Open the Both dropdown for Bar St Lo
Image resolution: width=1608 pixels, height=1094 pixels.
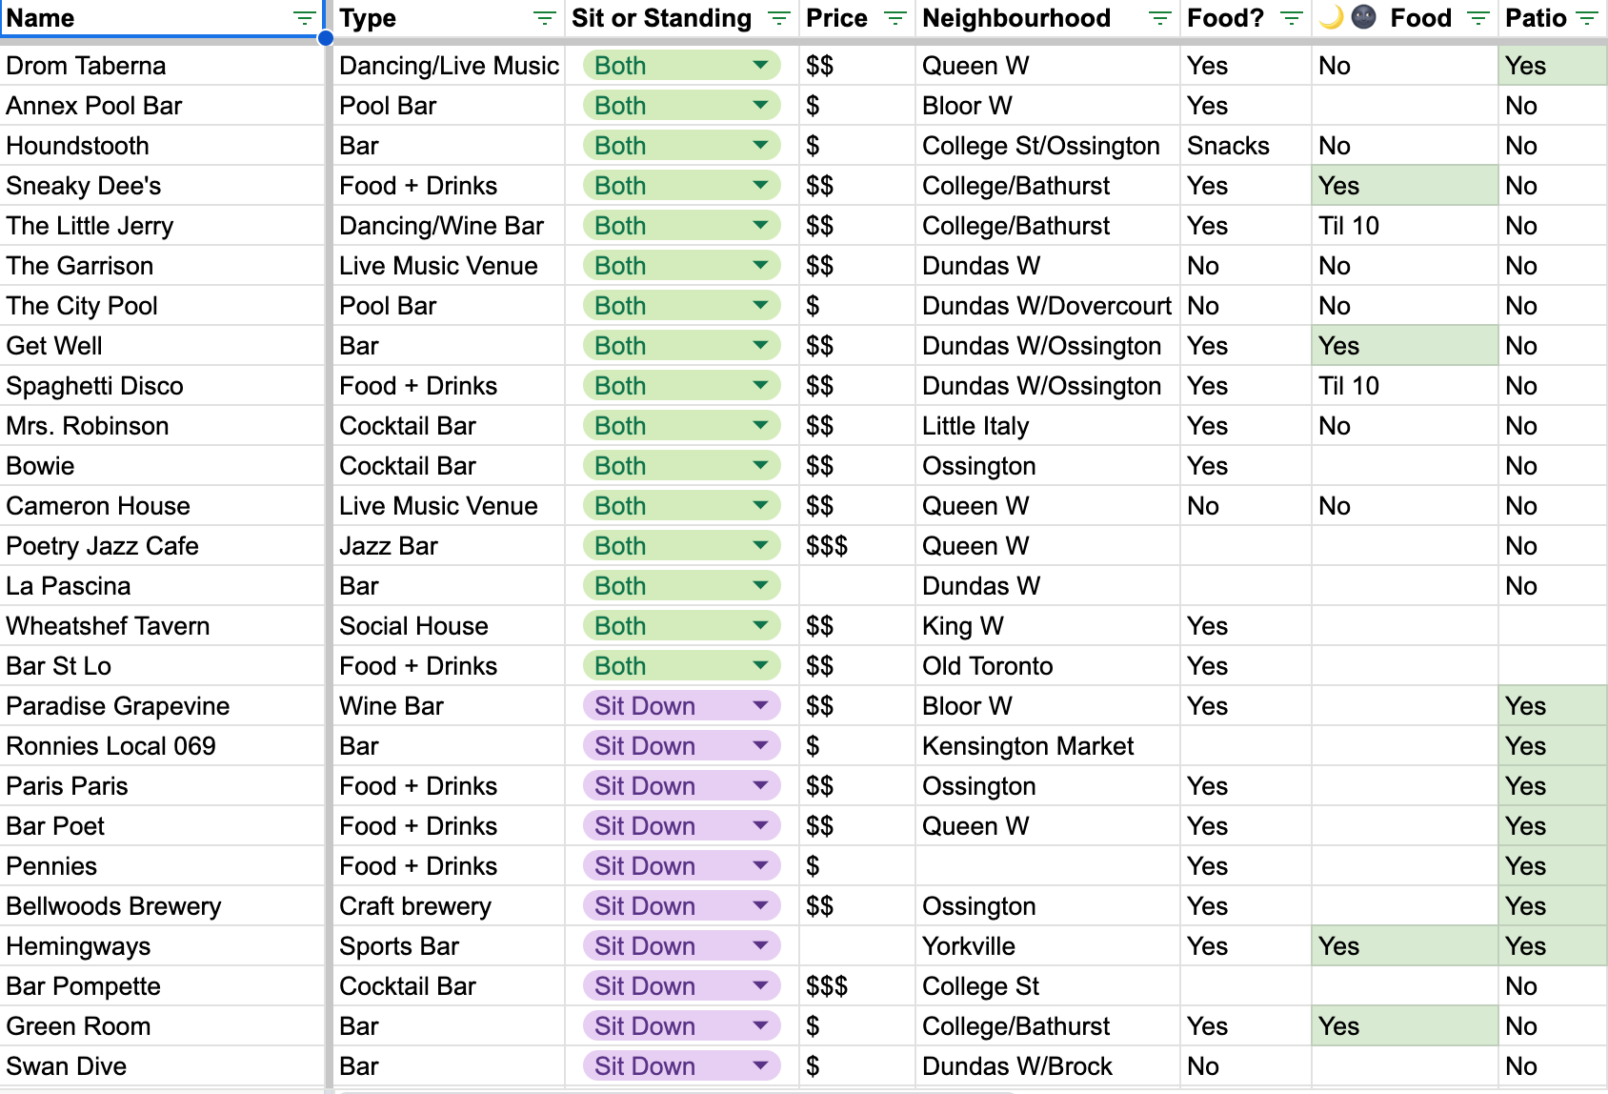pyautogui.click(x=760, y=666)
